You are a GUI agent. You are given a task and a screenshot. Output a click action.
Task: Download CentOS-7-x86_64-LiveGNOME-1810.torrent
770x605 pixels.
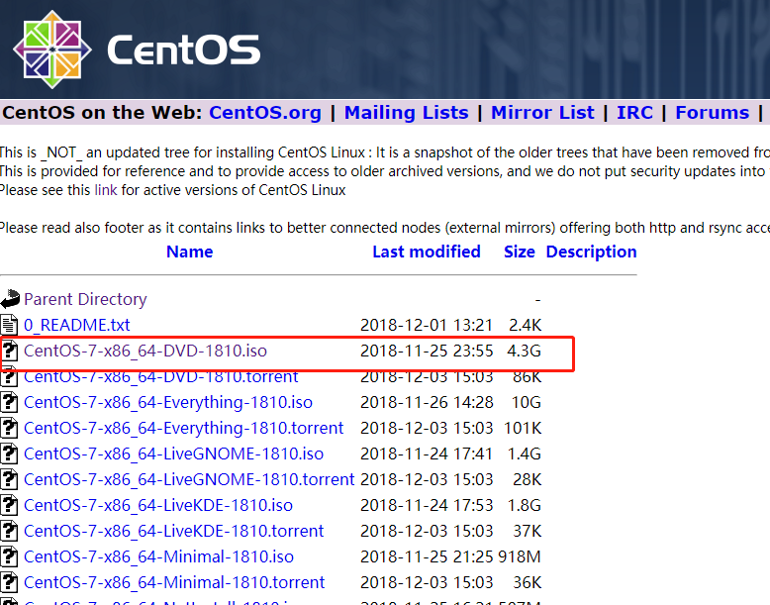189,479
